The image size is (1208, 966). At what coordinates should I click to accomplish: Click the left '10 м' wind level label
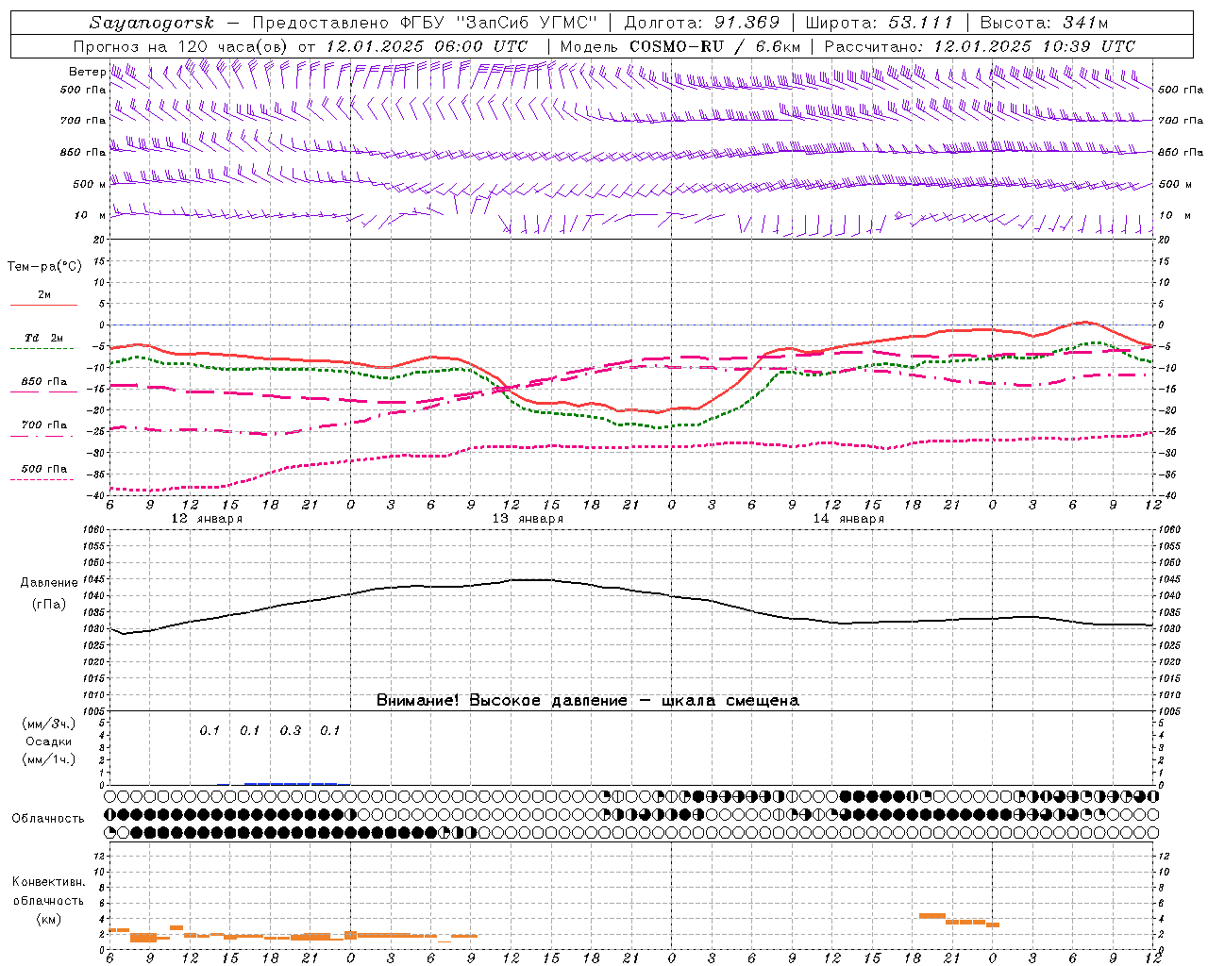tap(91, 215)
